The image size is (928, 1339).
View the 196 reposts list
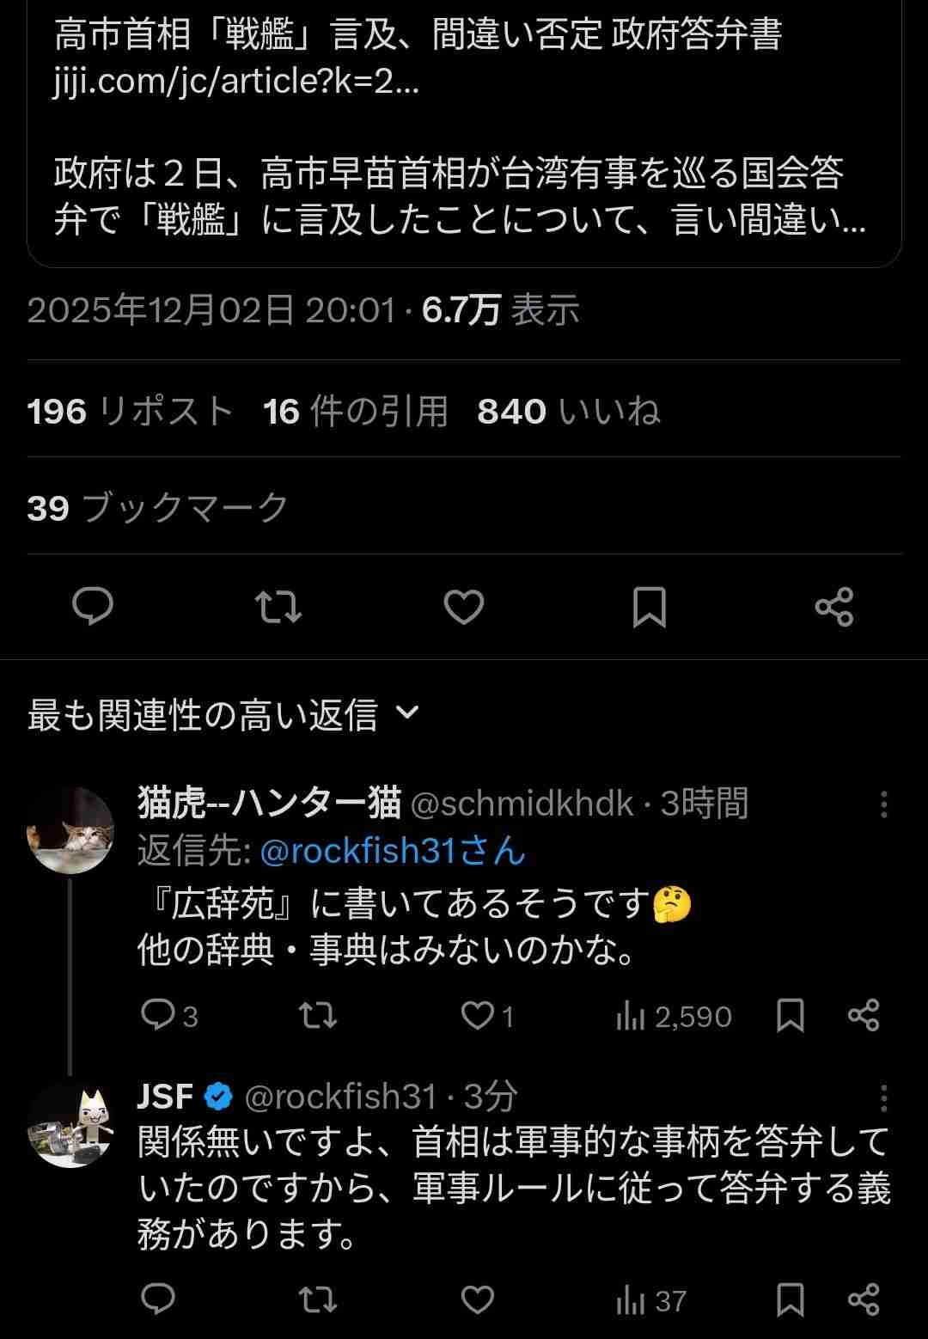tap(131, 411)
